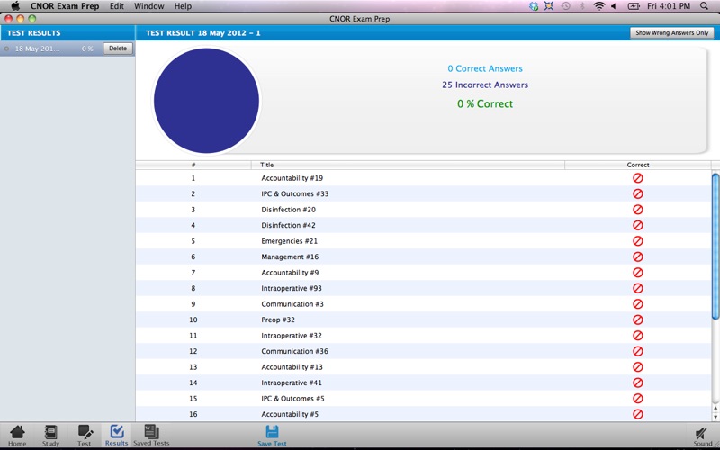Switch to the Results section

tap(117, 436)
